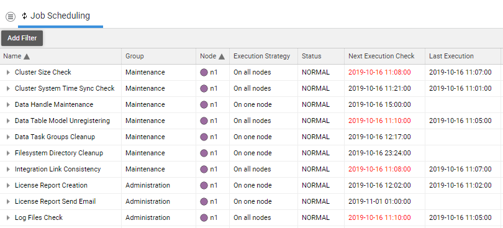Click node circle icon for Integration Link Consistency
The image size is (503, 228).
[204, 169]
